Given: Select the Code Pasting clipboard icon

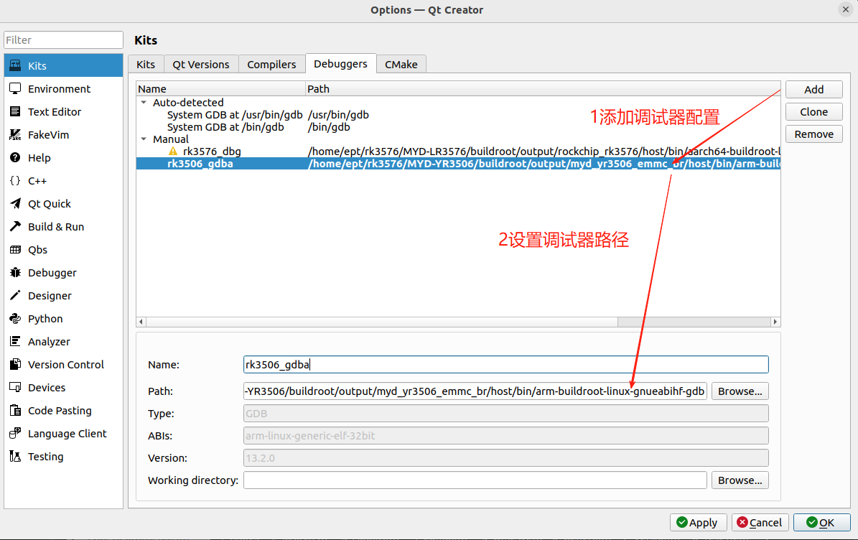Looking at the screenshot, I should 15,410.
